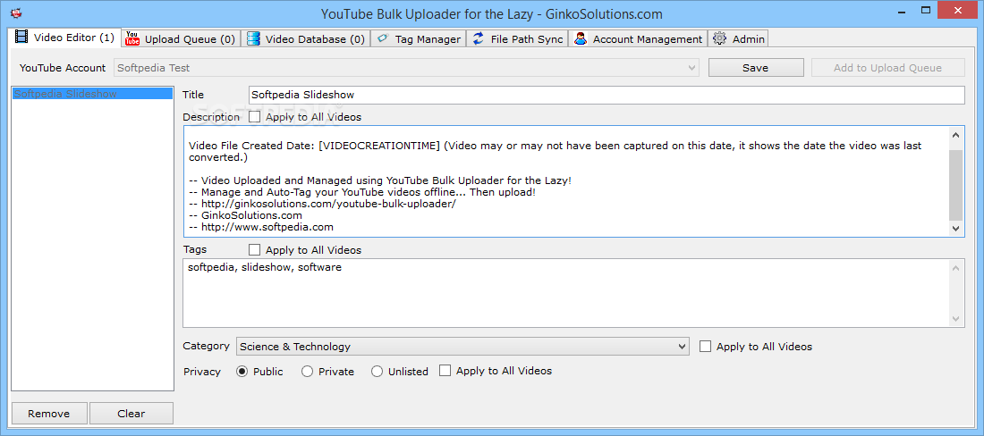Click the application icon in the title bar
The height and width of the screenshot is (436, 984).
click(x=17, y=13)
